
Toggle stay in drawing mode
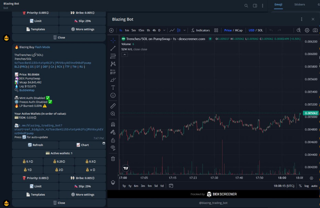(113, 132)
